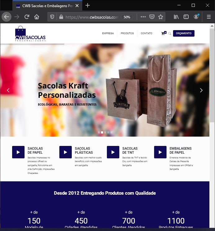Advance carousel with the right arrow
Viewport: 215px width, 231px height.
[x=201, y=90]
